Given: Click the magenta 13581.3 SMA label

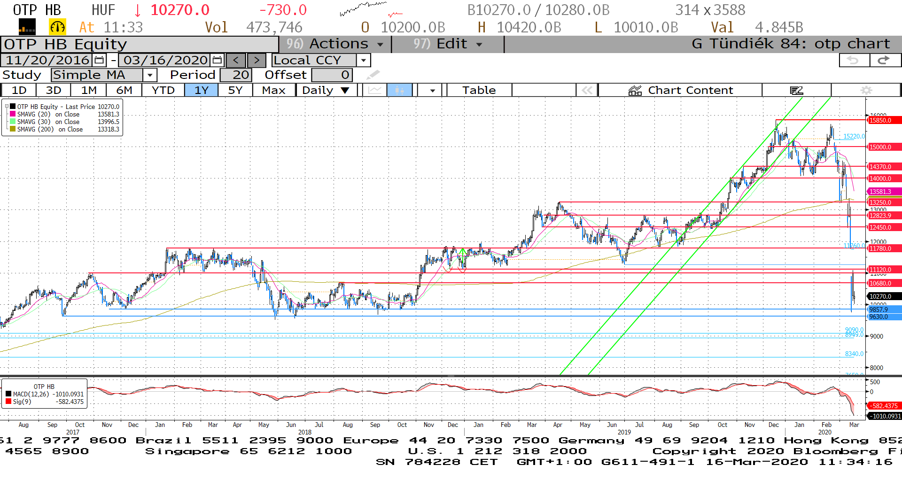Looking at the screenshot, I should pyautogui.click(x=884, y=192).
